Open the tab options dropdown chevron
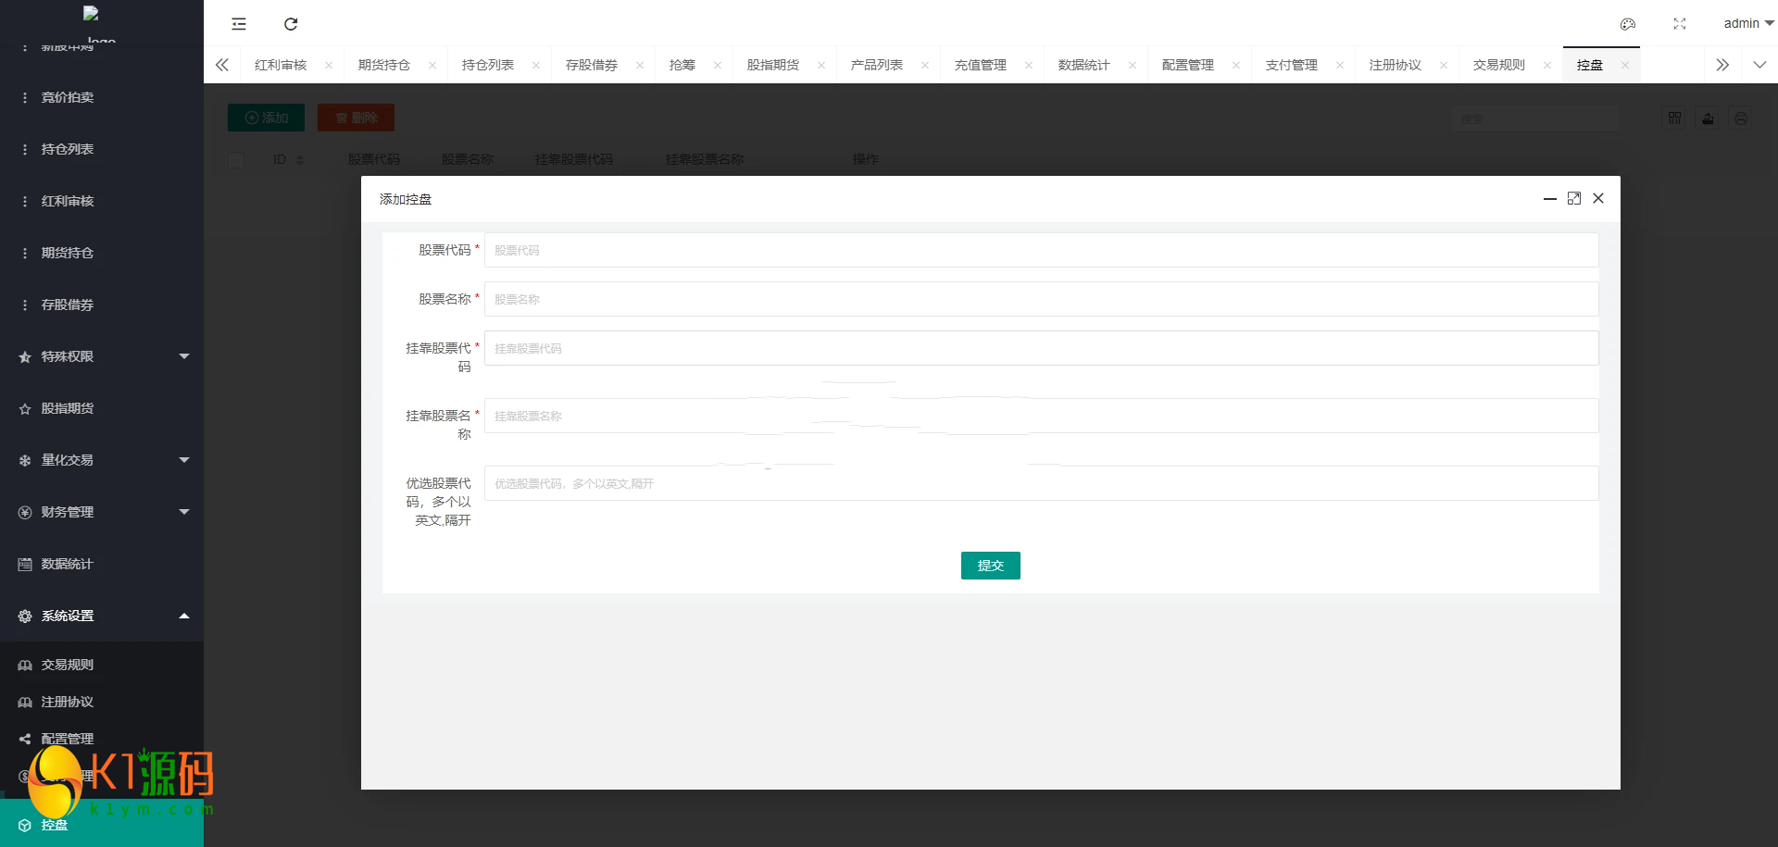This screenshot has height=847, width=1778. 1759,65
